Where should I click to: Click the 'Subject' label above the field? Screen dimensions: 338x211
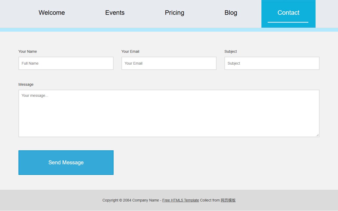(x=231, y=51)
